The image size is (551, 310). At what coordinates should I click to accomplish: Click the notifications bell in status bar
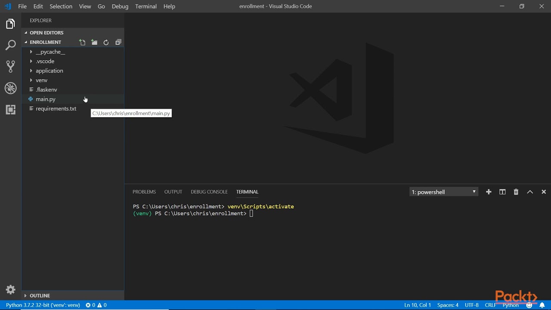[x=542, y=305]
